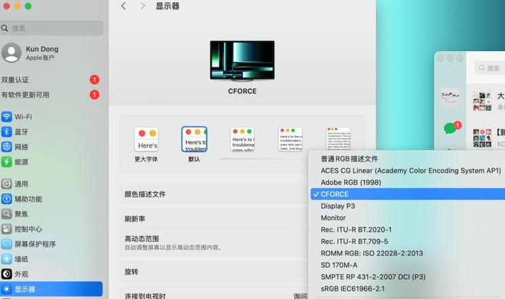505x299 pixels.
Task: Click the 高动态范围 row label
Action: [142, 239]
